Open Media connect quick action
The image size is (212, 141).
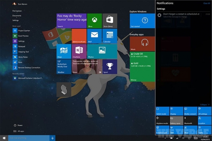(x=190, y=111)
